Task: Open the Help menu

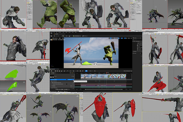Action: point(76,32)
